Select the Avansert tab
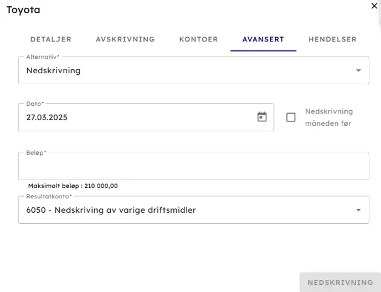The image size is (381, 292). tap(263, 39)
